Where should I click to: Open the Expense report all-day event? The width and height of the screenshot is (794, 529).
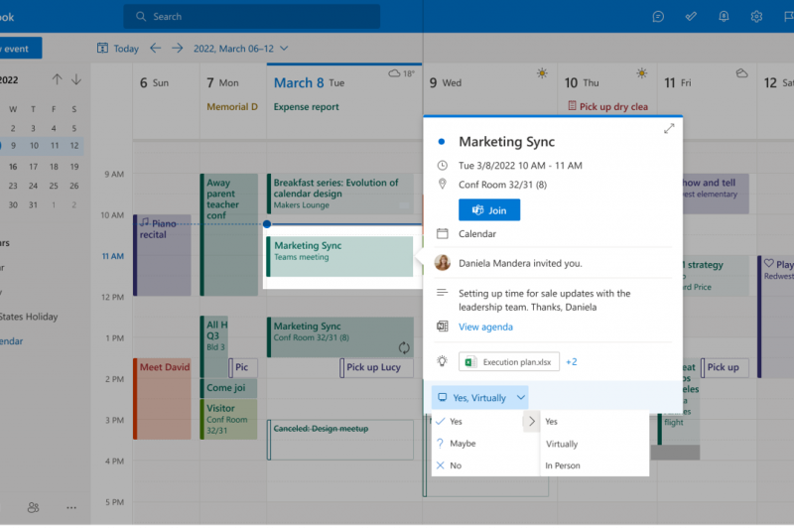[306, 107]
